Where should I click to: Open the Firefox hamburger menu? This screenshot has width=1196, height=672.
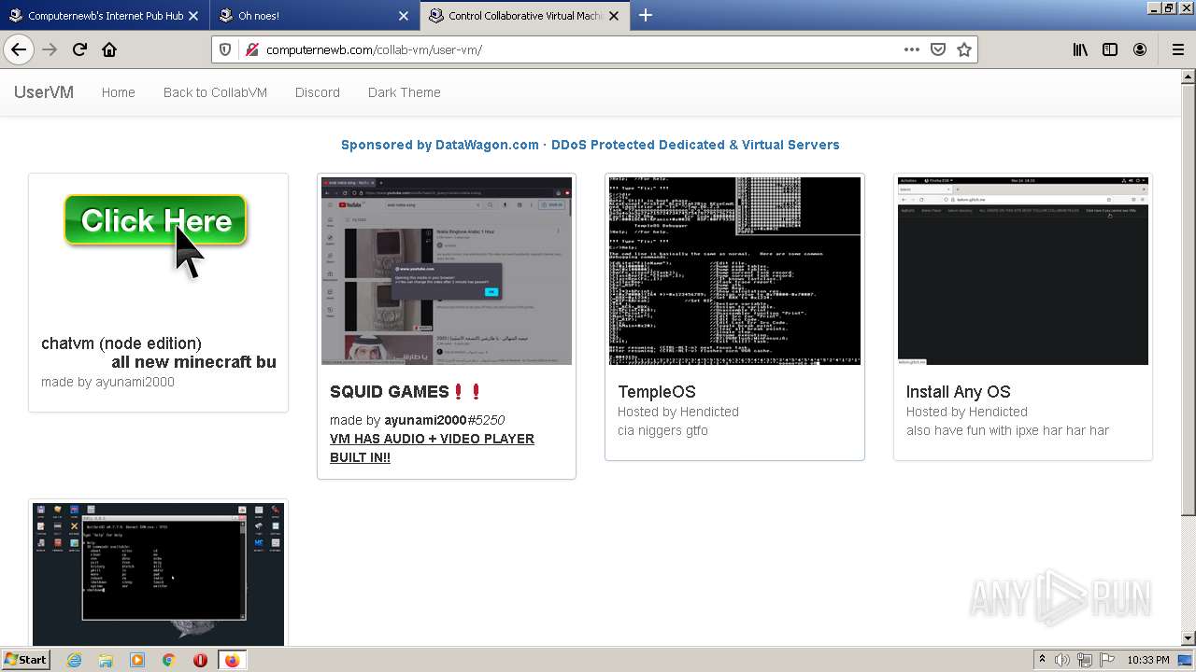pos(1177,49)
